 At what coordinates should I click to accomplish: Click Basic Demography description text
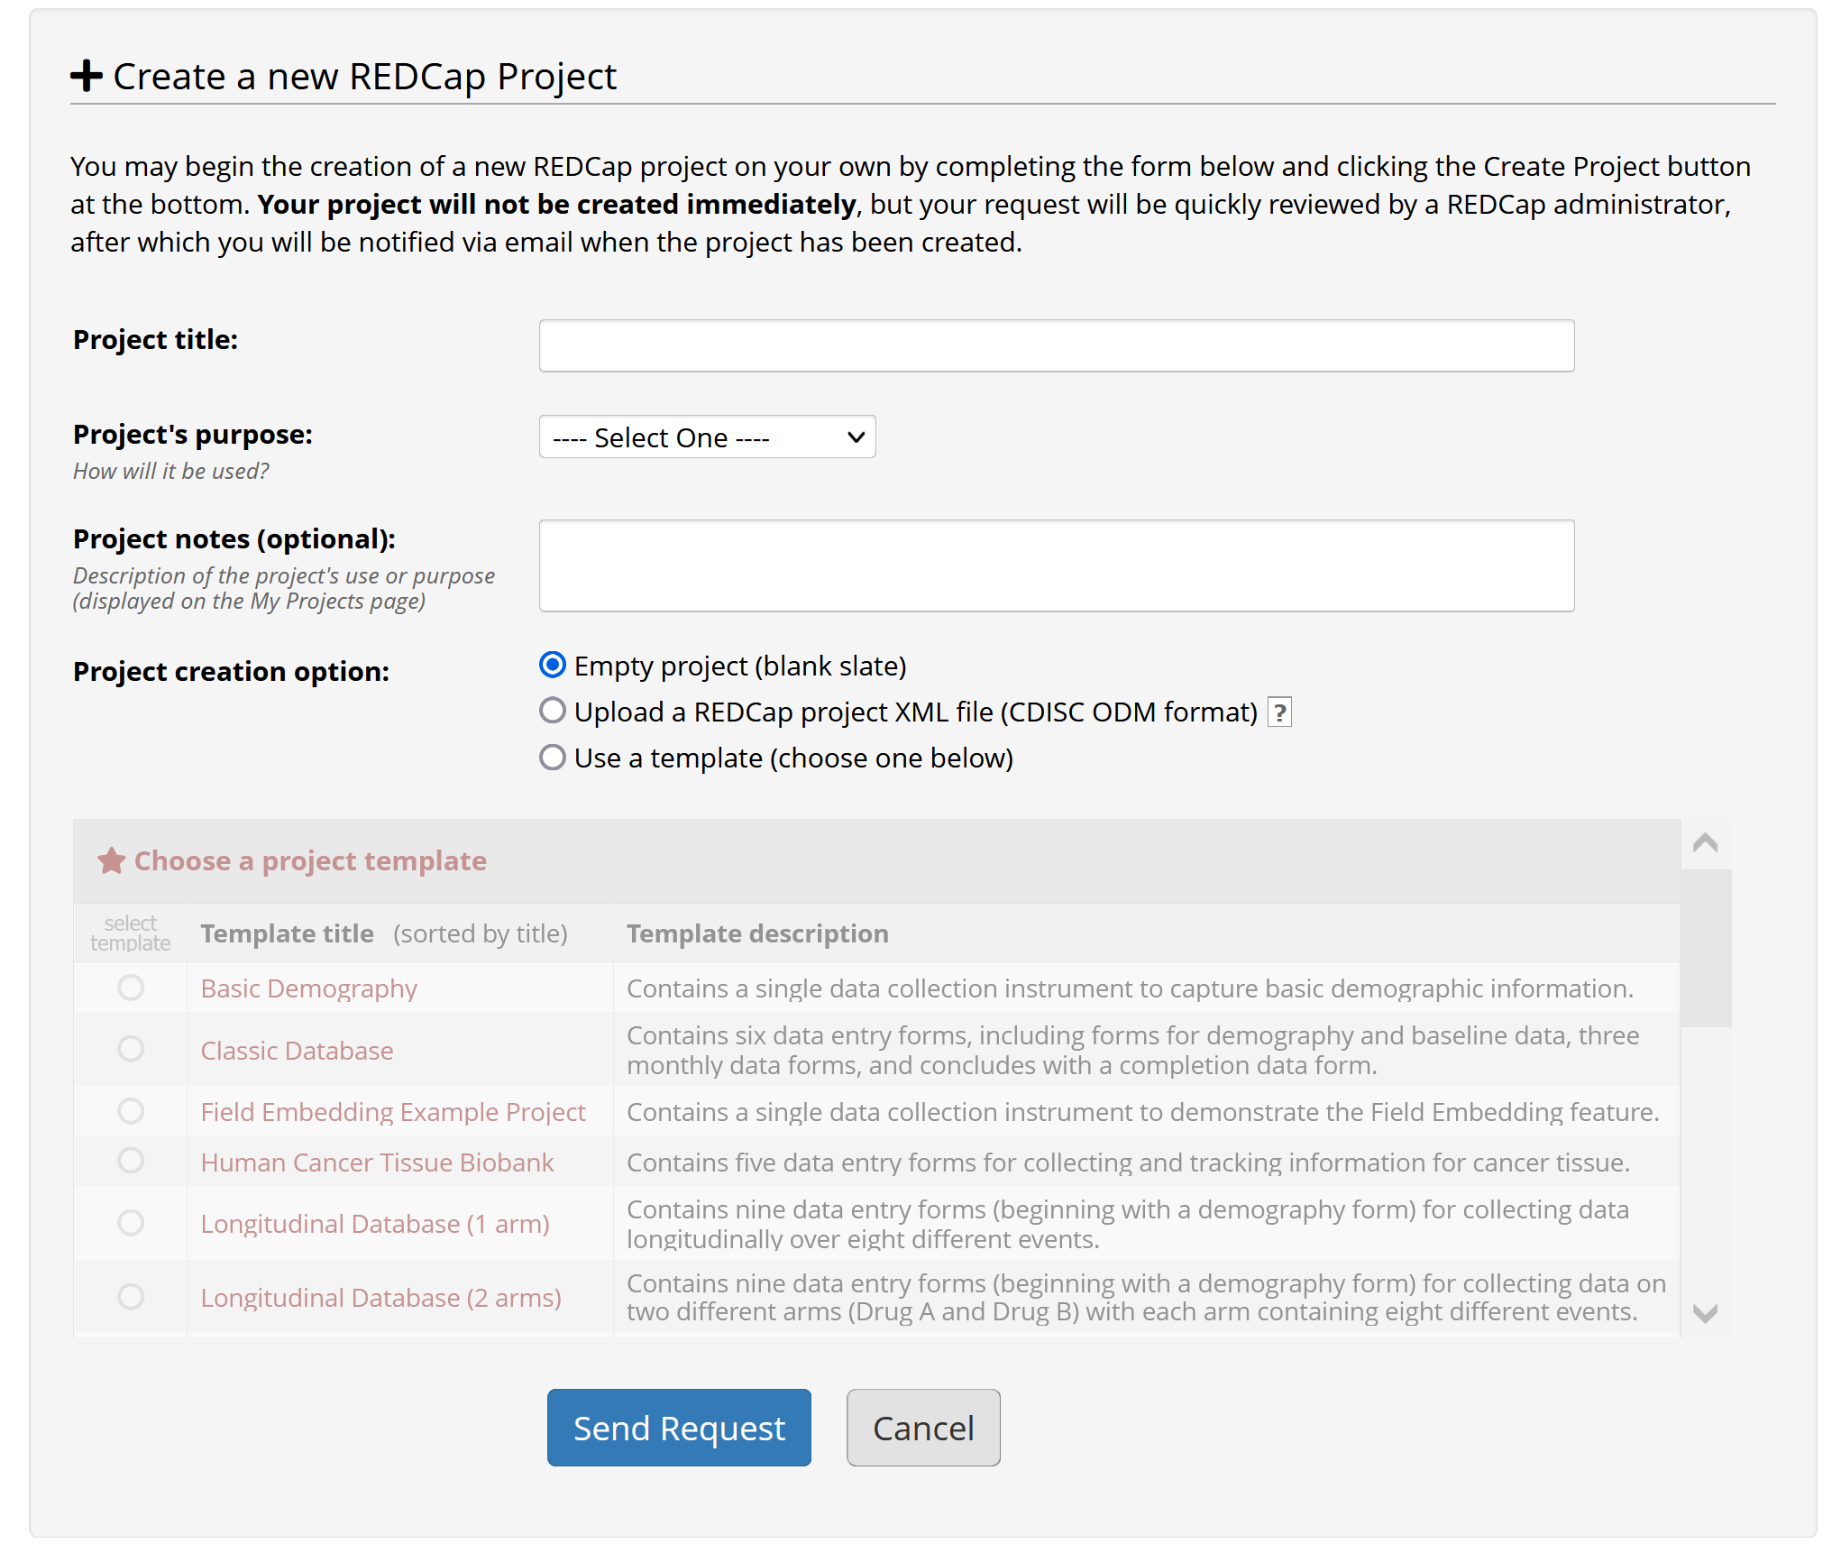pos(1130,988)
